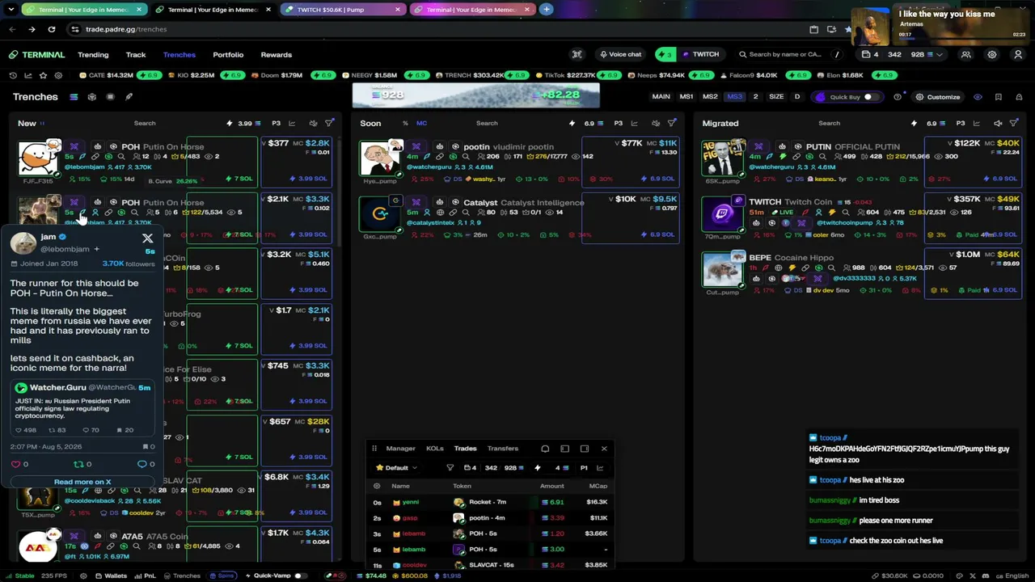Screen dimensions: 1035x582
Task: Switch to the Manager tab in trades panel
Action: point(400,449)
